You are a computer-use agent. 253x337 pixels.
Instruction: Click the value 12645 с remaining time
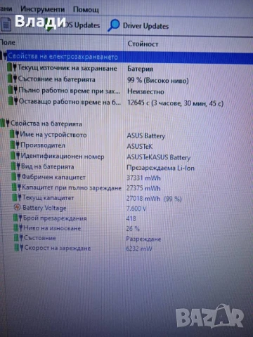[175, 103]
